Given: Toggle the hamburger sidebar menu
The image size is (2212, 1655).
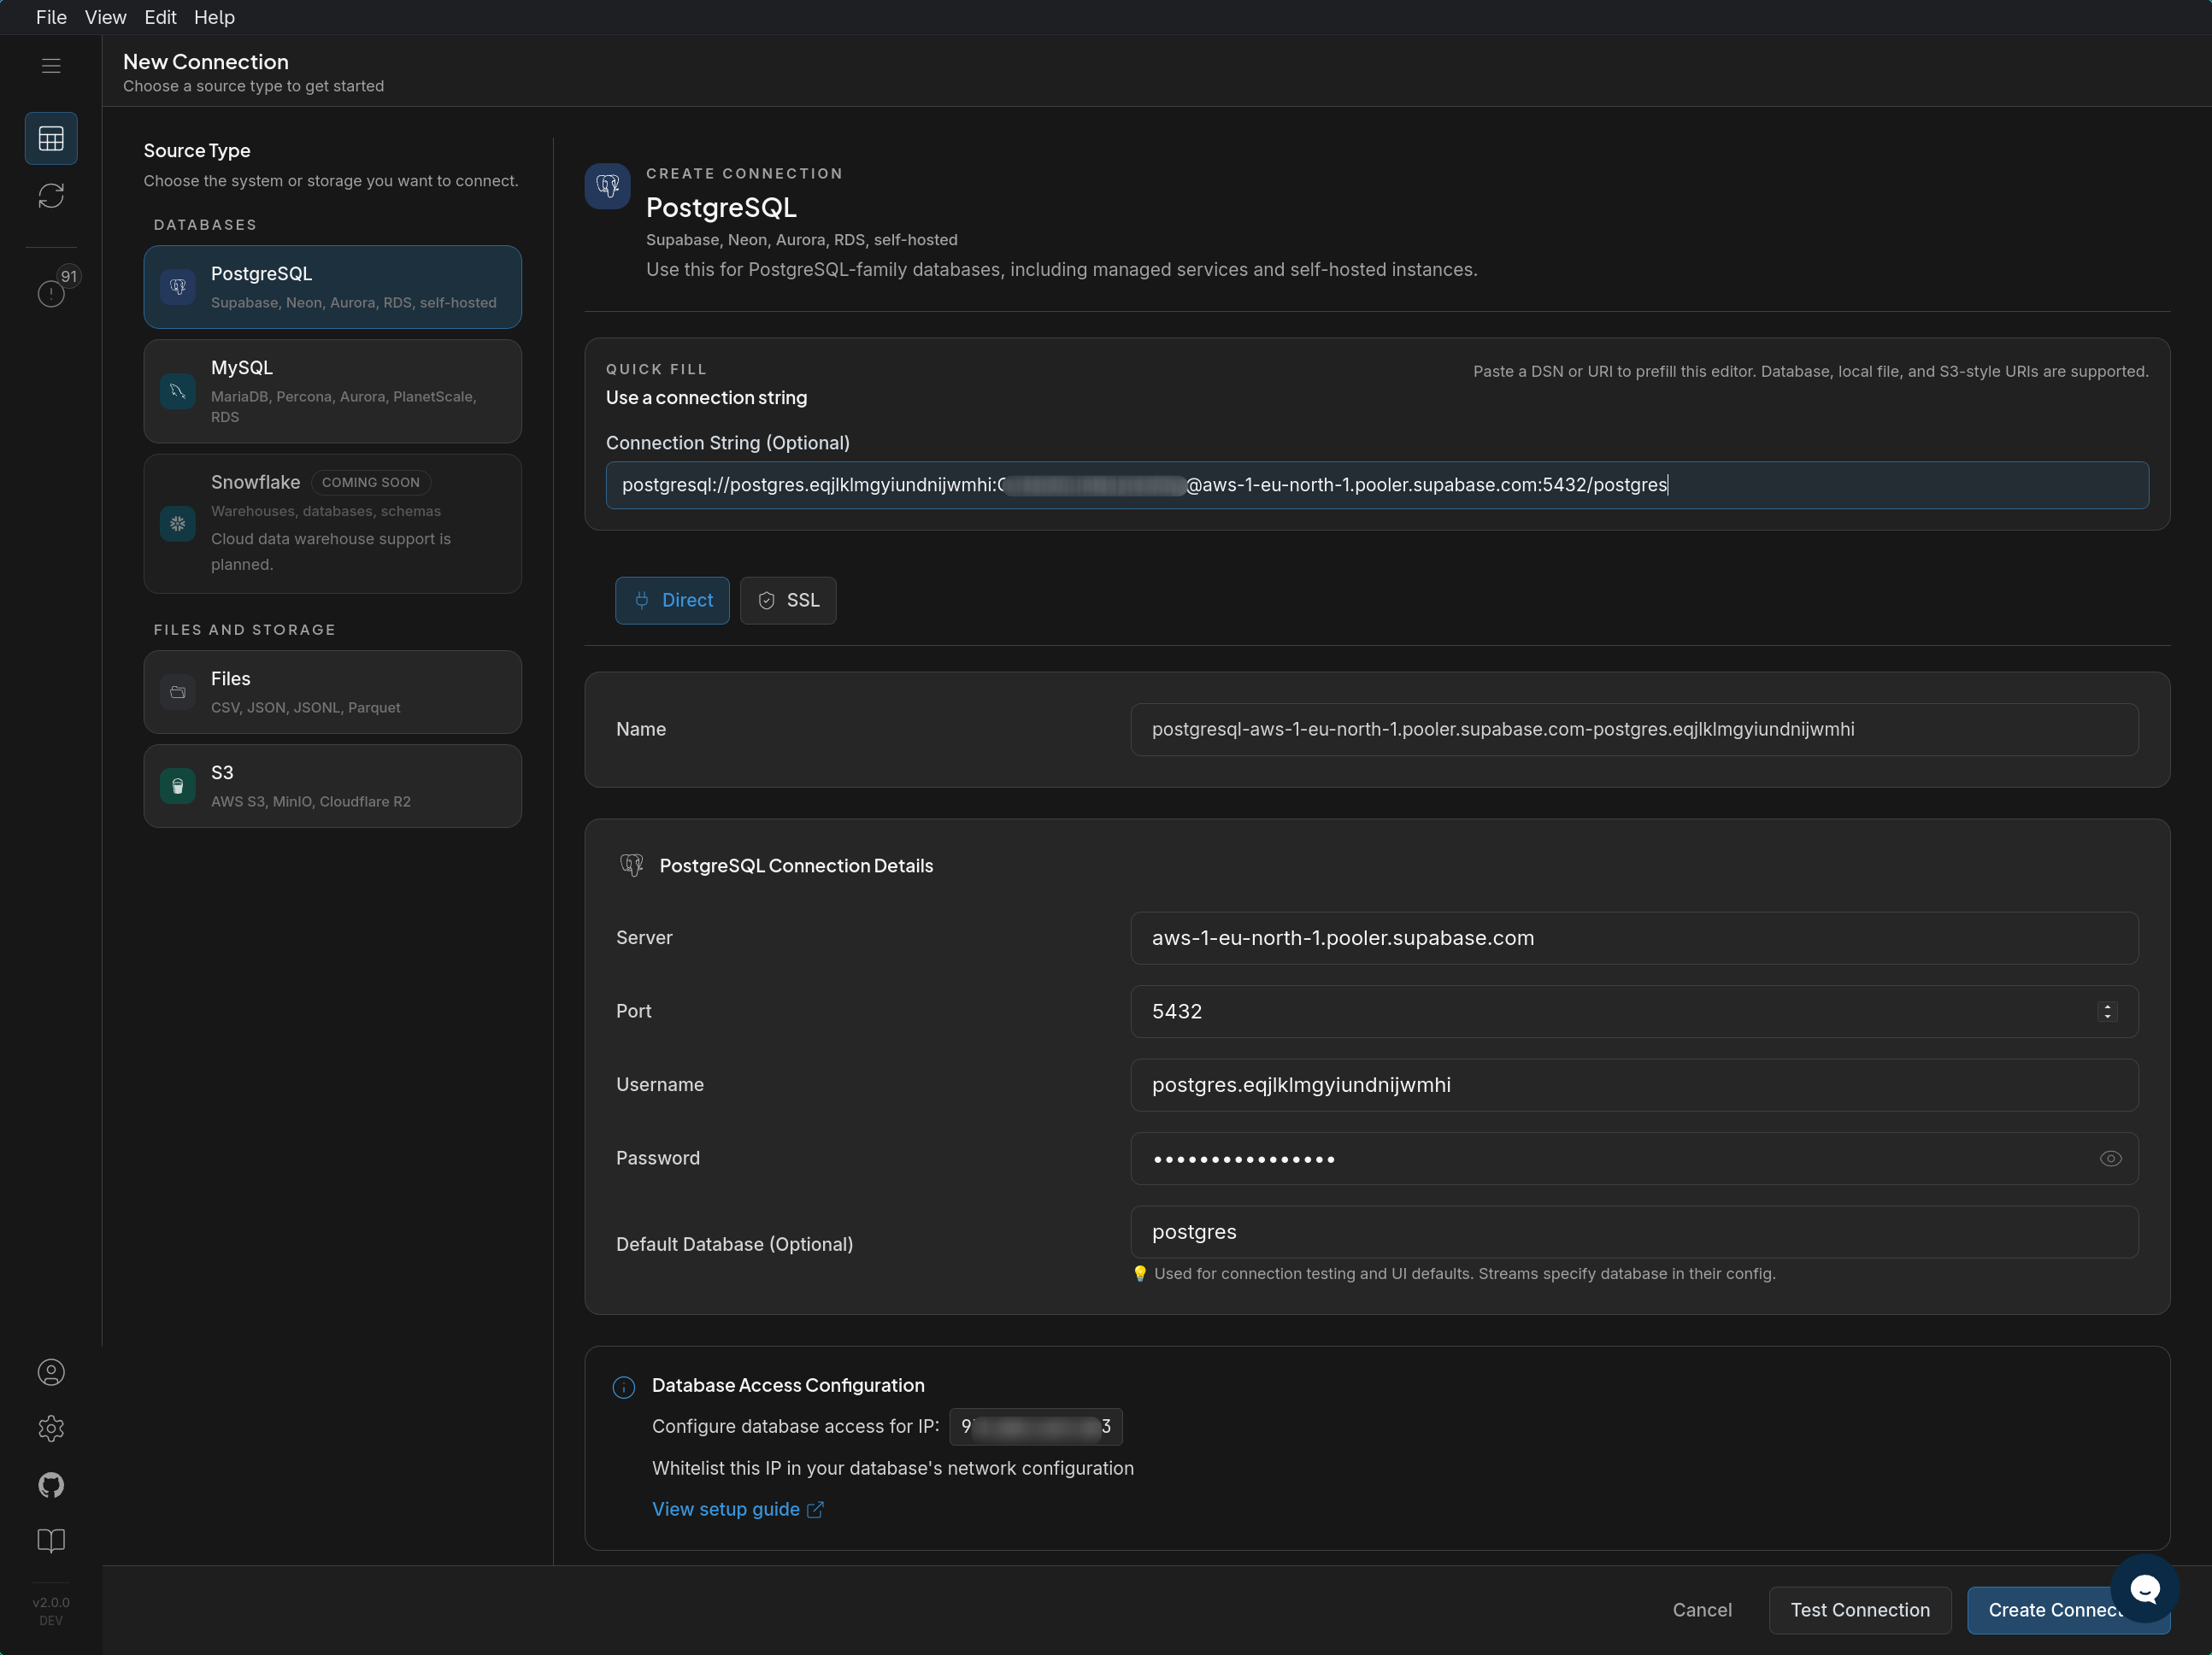Looking at the screenshot, I should point(51,66).
